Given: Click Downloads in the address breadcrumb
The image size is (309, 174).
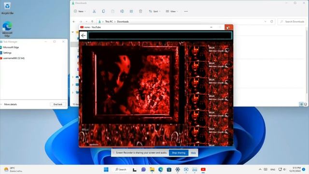Looking at the screenshot, I should pyautogui.click(x=123, y=21).
